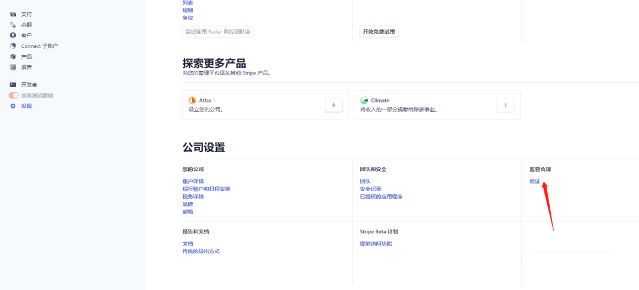
Task: Click the 尝试使用 Radar 风控团队版 button
Action: (218, 31)
